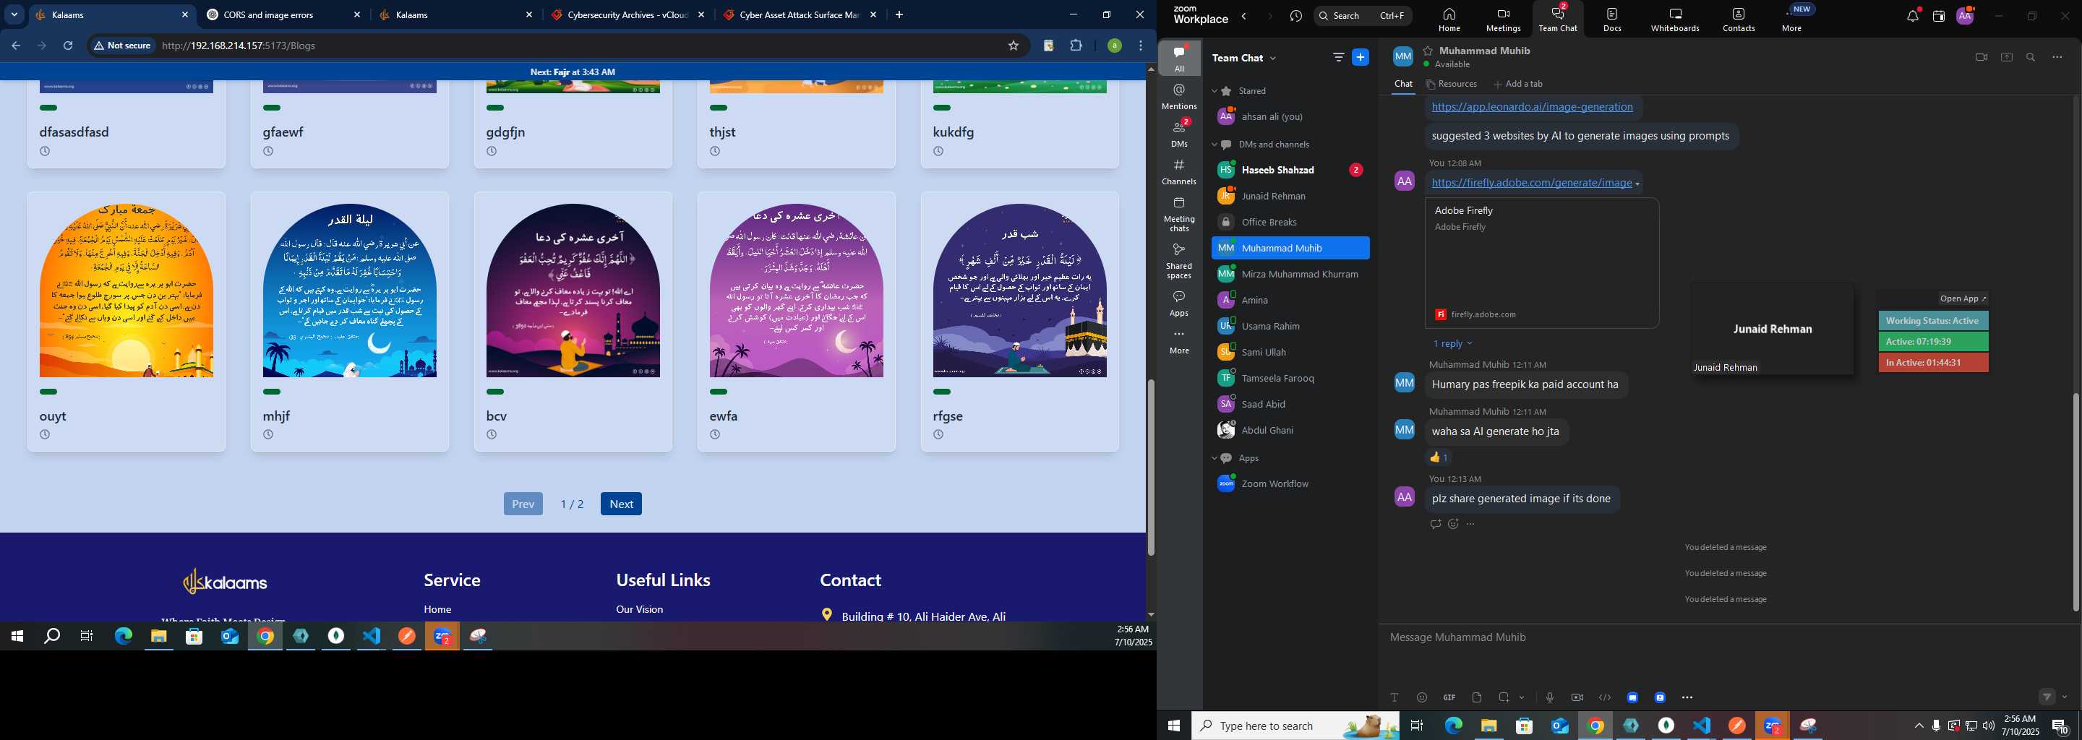Open DMs in Zoom sidebar
The height and width of the screenshot is (740, 2082).
[x=1179, y=134]
